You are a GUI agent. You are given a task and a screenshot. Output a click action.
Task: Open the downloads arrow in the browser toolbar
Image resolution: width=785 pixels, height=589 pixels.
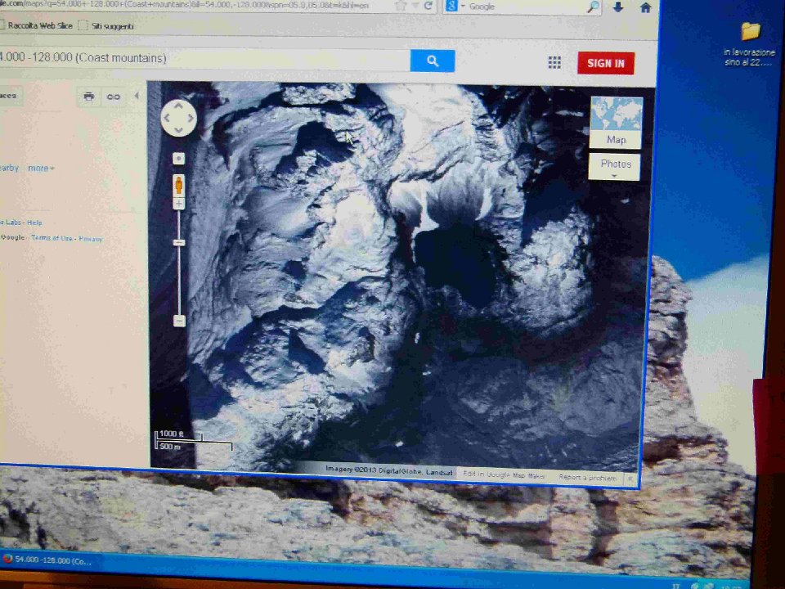pyautogui.click(x=618, y=7)
